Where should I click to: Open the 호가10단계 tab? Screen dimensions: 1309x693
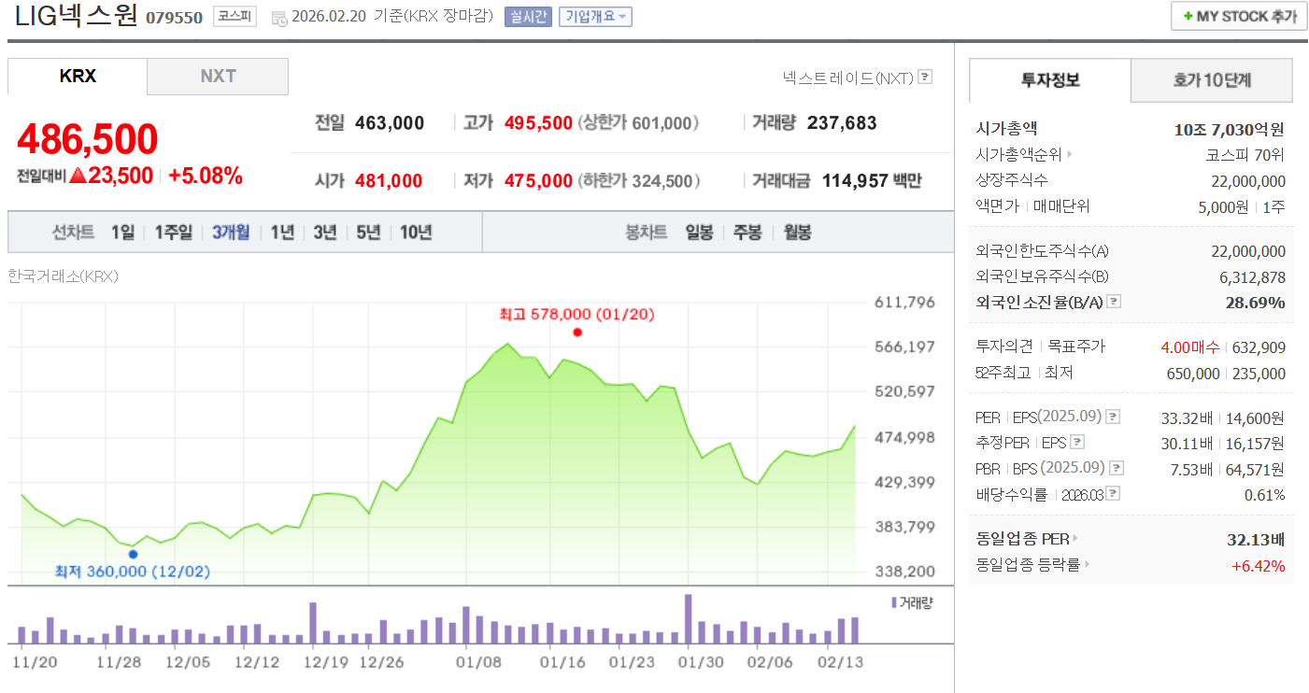(1212, 80)
